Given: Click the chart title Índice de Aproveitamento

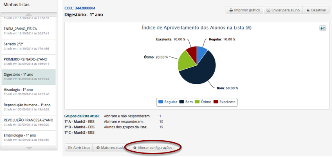Looking at the screenshot, I should coord(197,28).
